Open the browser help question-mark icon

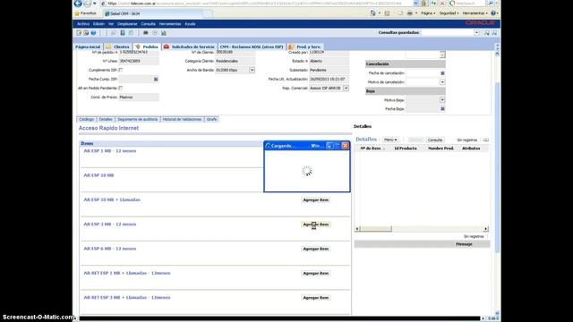(493, 13)
